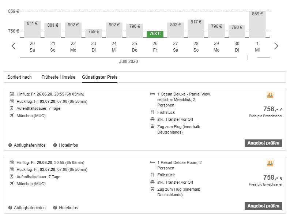Viewport: 290px width, 217px height.
Task: Click info icon beside first Hotelinfos
Action: pos(55,145)
